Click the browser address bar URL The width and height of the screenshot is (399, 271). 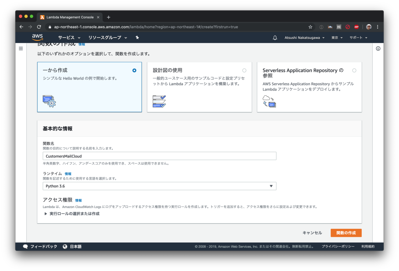146,27
